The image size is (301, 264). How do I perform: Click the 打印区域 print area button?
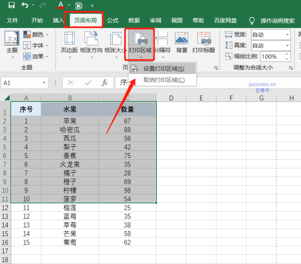point(140,44)
